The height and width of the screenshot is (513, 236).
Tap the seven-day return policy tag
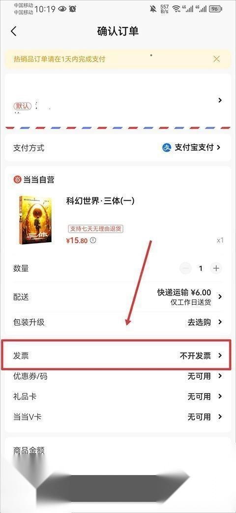pos(95,228)
